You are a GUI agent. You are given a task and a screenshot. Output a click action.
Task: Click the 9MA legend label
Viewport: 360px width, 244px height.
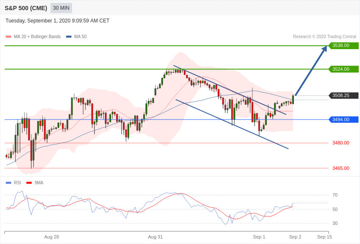[39, 183]
